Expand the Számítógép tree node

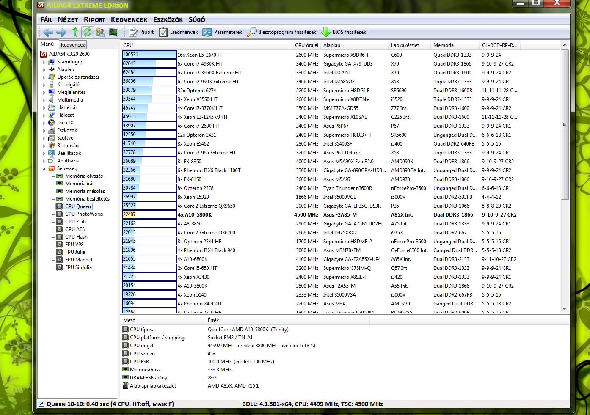(x=44, y=62)
